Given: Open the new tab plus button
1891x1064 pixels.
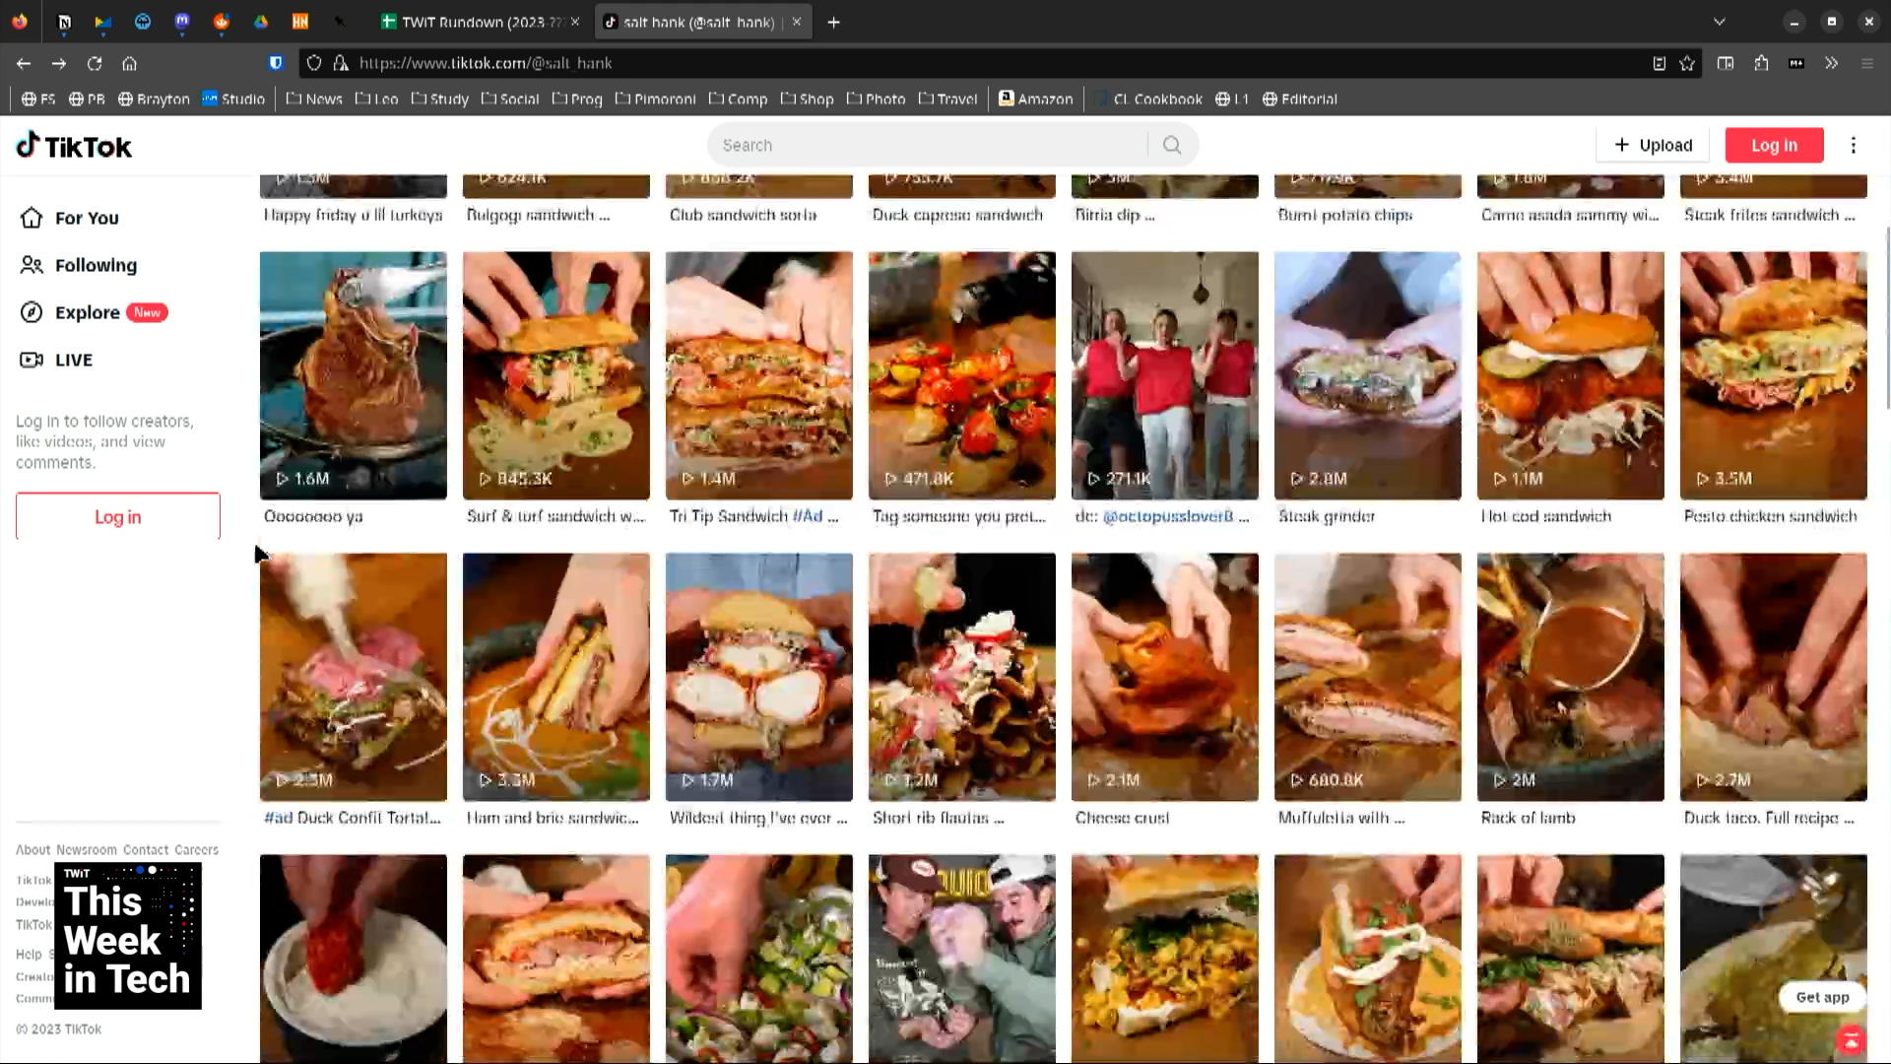Looking at the screenshot, I should pyautogui.click(x=833, y=22).
